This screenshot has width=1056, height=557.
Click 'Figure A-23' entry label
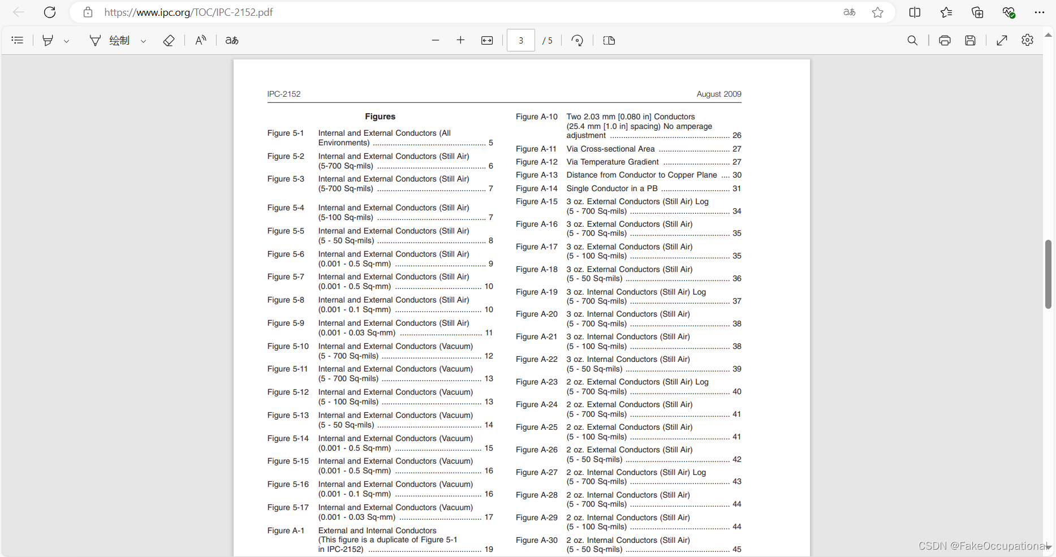537,382
